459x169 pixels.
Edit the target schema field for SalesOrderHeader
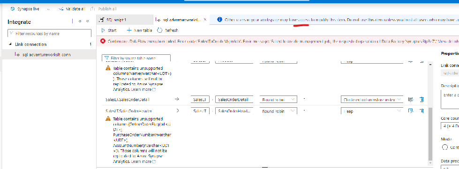[x=200, y=111]
